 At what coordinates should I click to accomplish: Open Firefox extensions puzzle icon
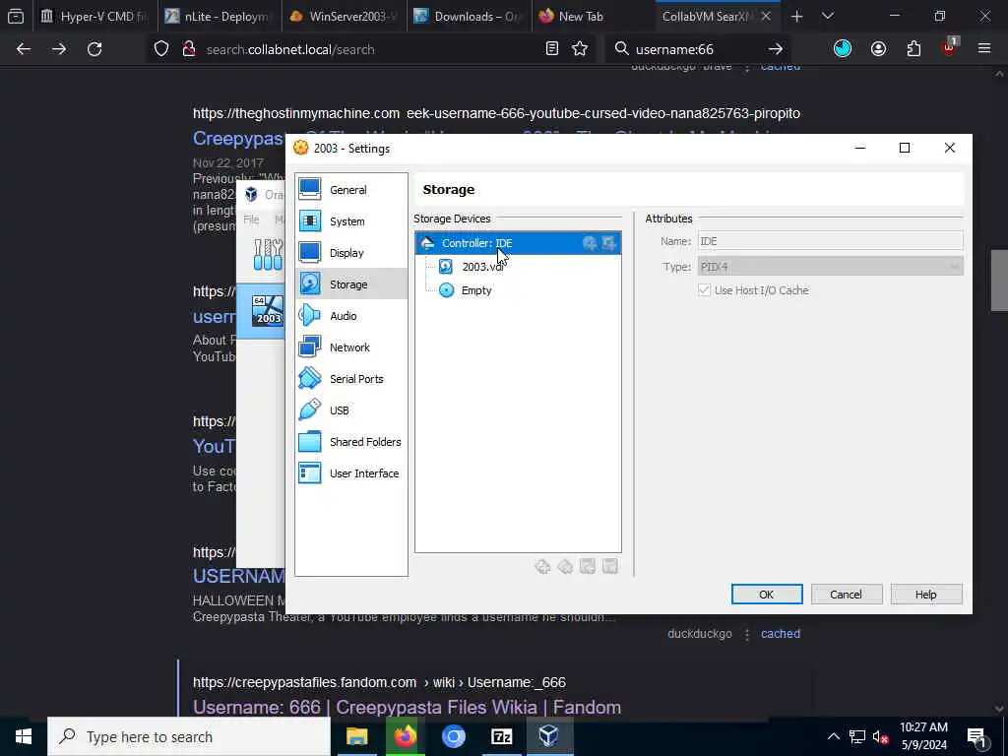pos(913,49)
